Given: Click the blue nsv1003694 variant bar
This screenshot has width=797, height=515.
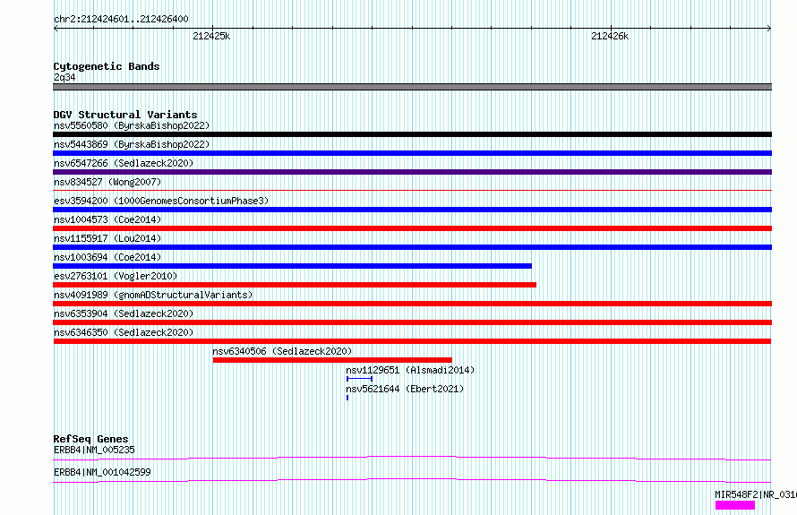Looking at the screenshot, I should coord(292,266).
